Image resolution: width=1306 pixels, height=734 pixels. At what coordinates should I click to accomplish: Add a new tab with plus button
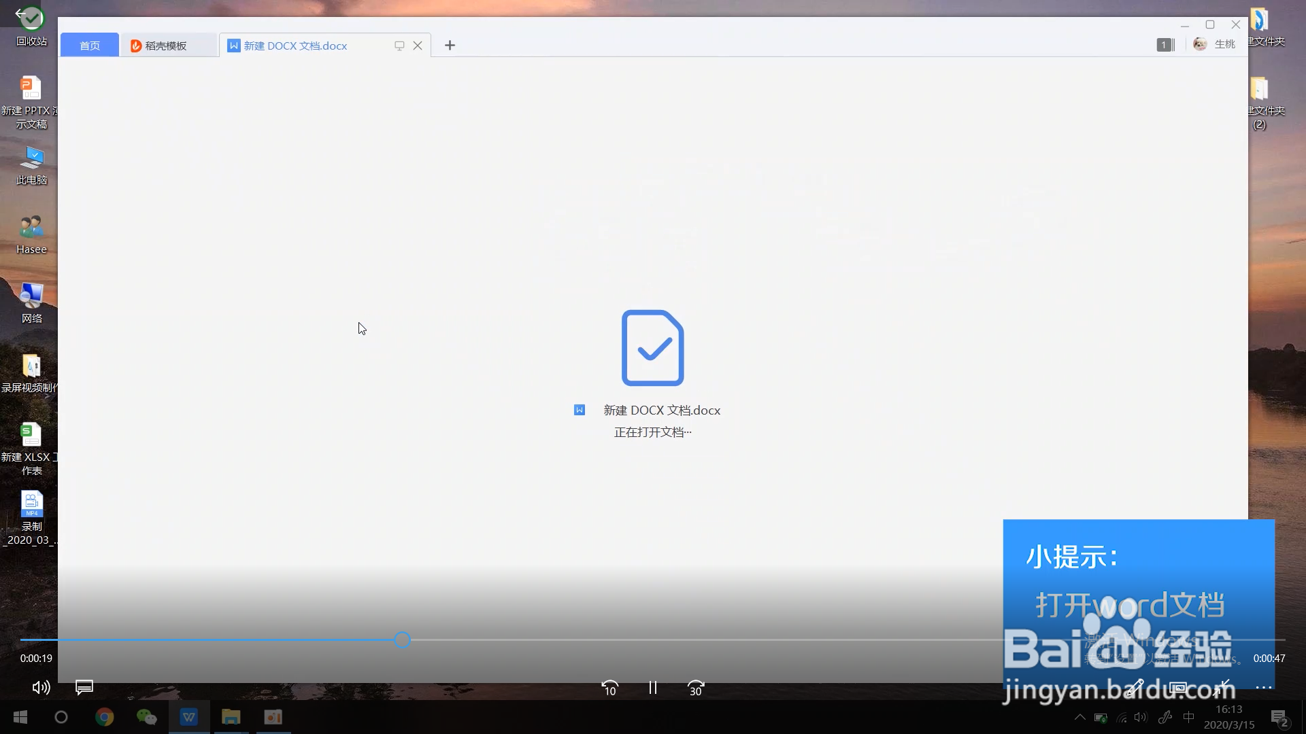coord(450,46)
